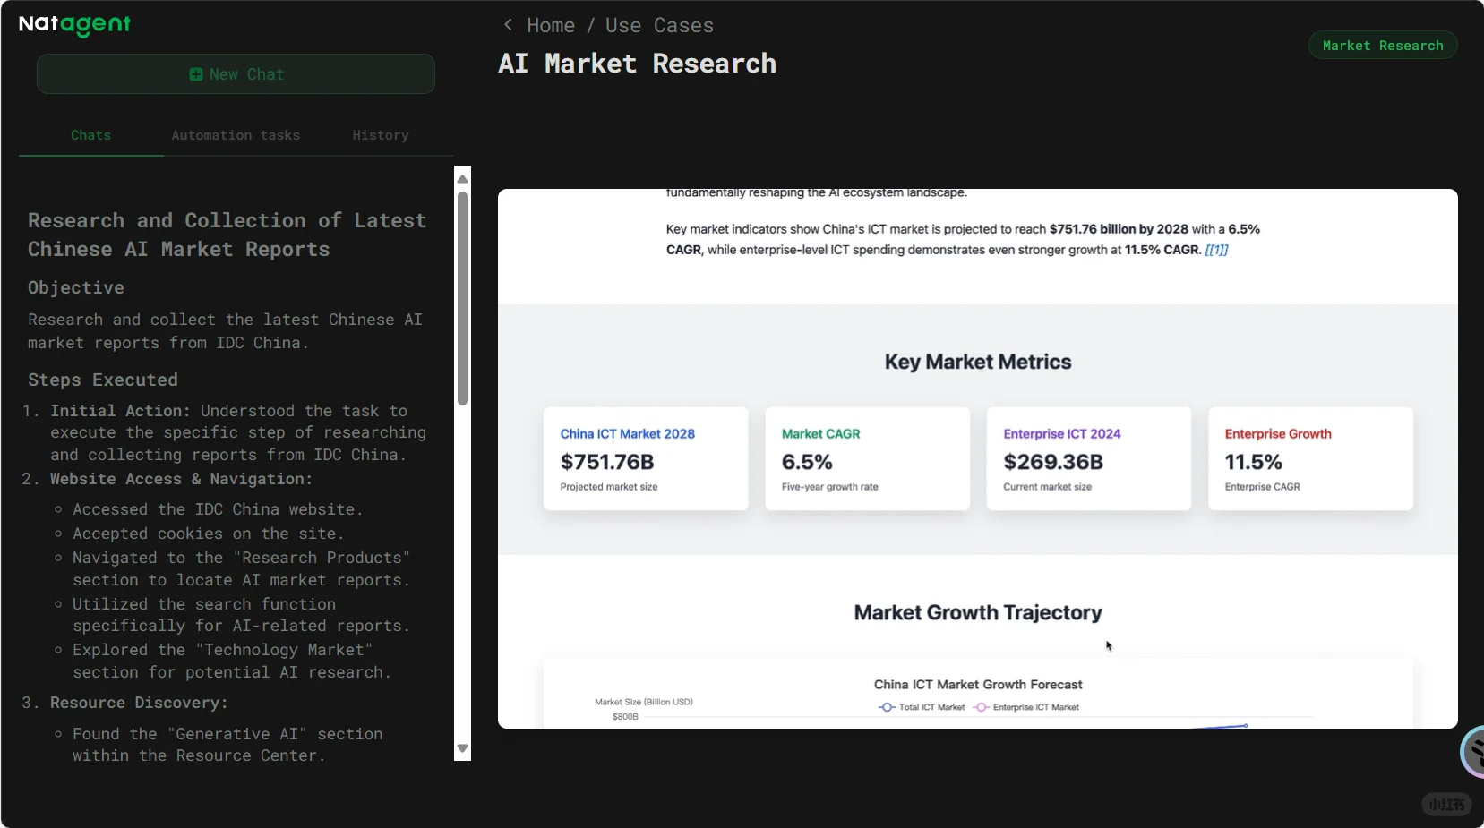The height and width of the screenshot is (828, 1484).
Task: Click the Market Research tag button
Action: 1383,46
